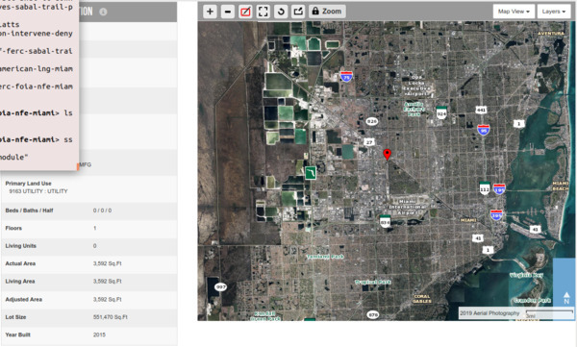This screenshot has height=347, width=577.
Task: Click the route 27 marker on map
Action: 369,142
